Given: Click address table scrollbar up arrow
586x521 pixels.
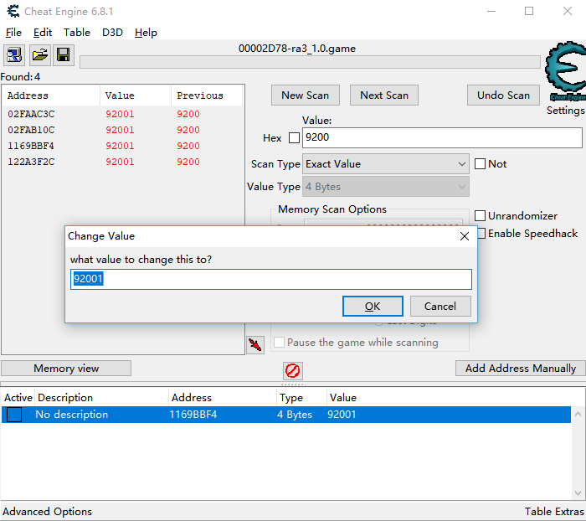Looking at the screenshot, I should (x=578, y=414).
